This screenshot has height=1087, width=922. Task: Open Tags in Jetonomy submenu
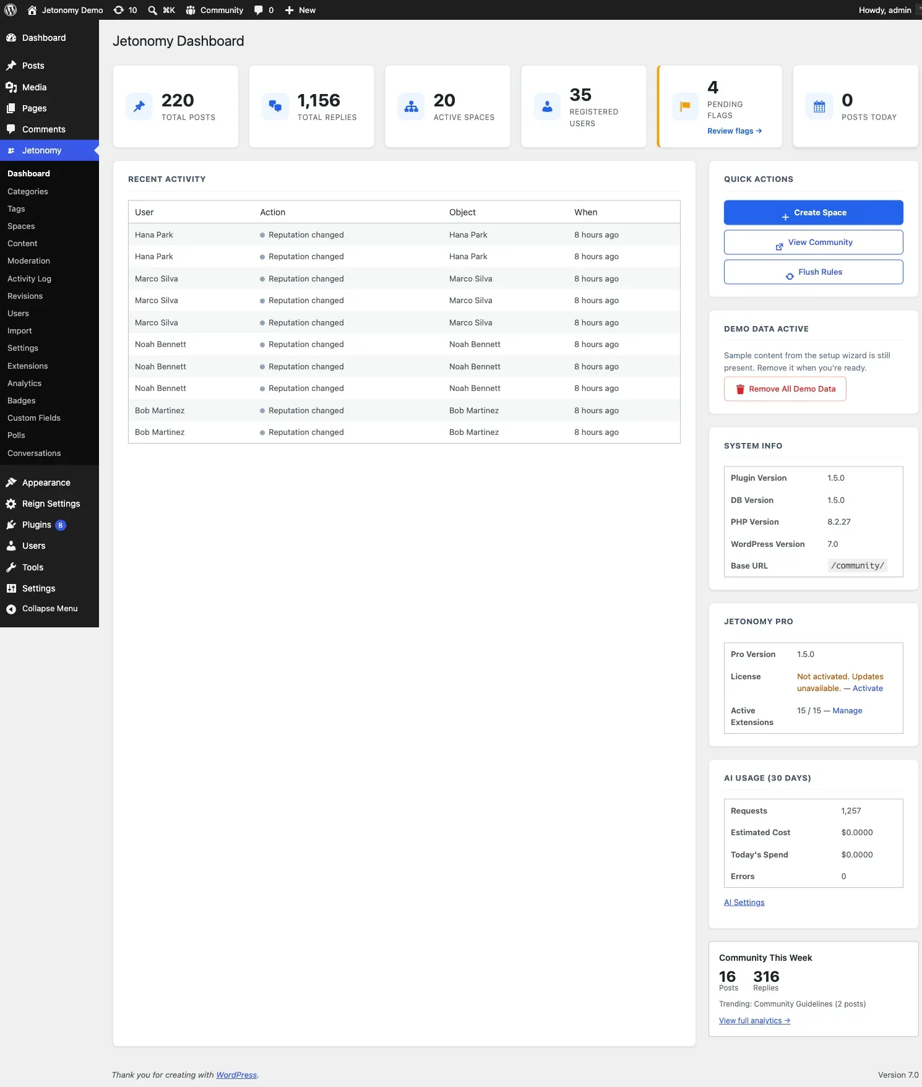pos(16,209)
